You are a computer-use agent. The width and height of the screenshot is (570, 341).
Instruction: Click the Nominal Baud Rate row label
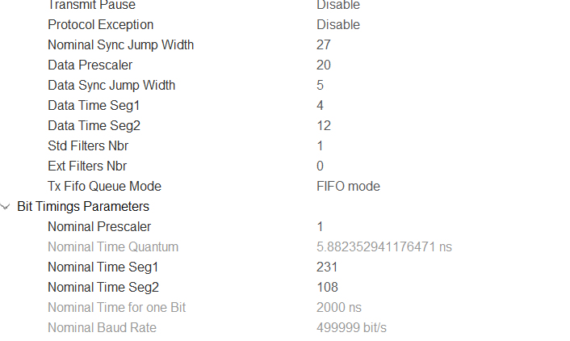coord(102,328)
